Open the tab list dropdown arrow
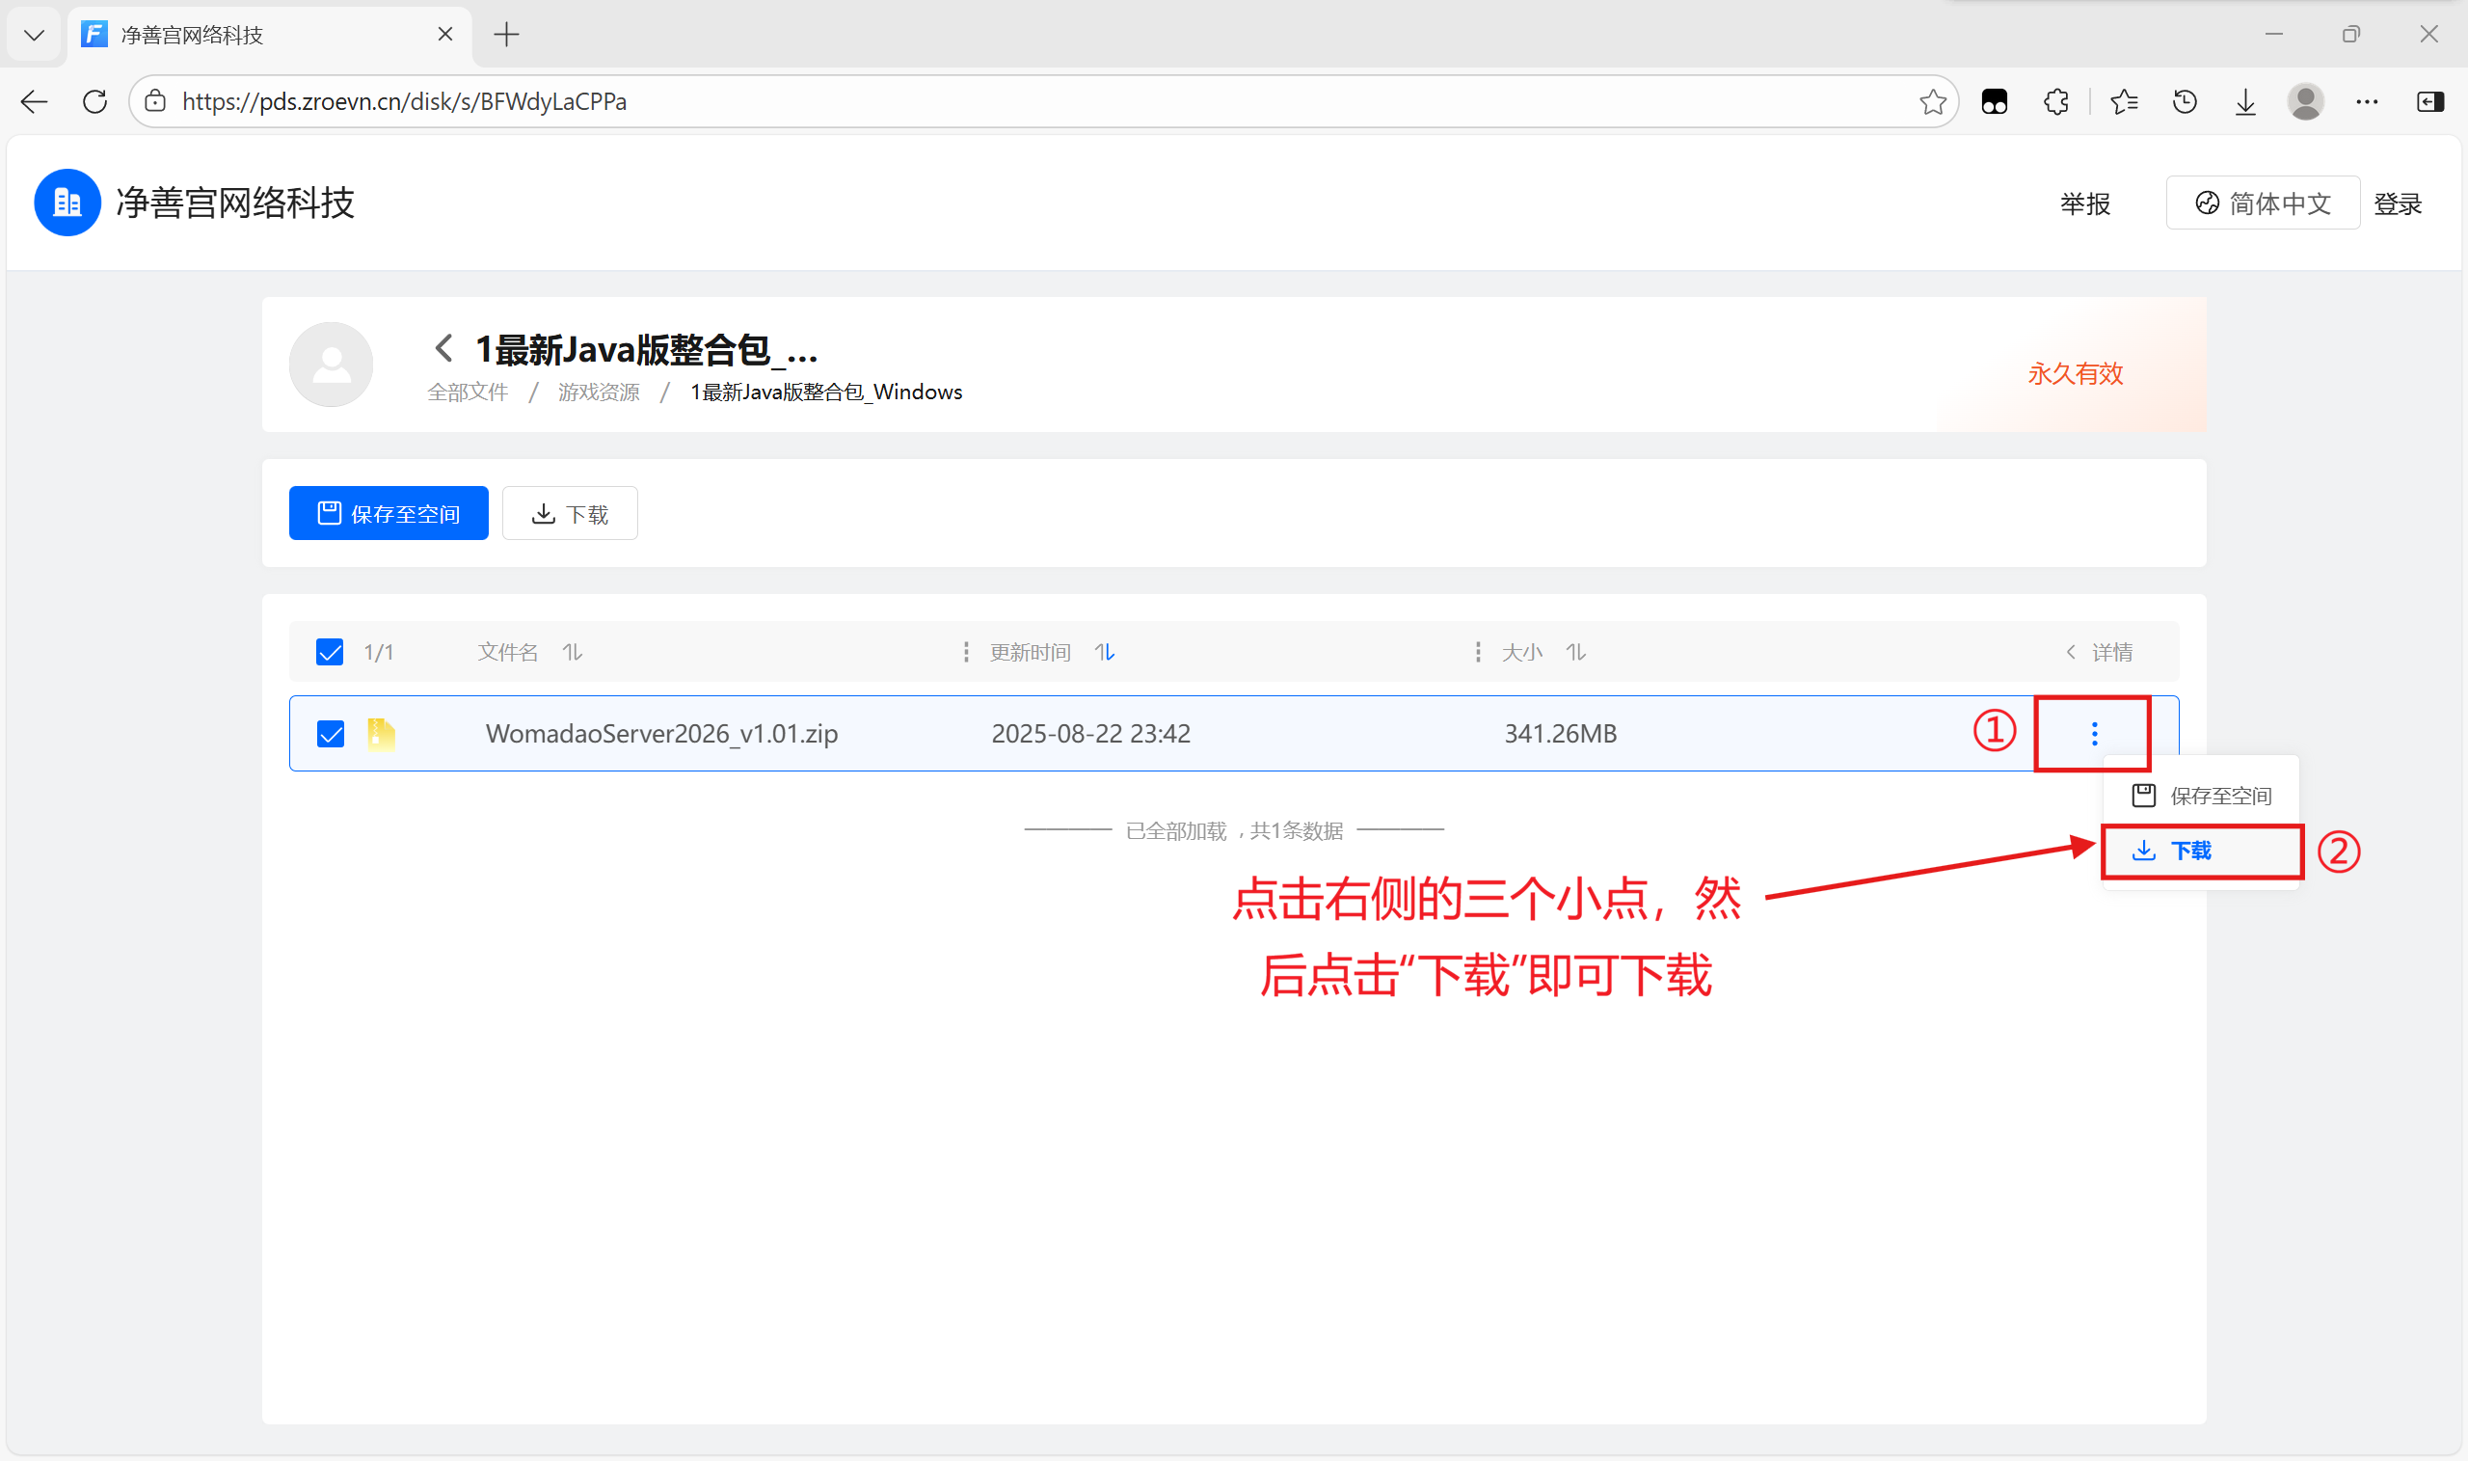The width and height of the screenshot is (2468, 1461). [35, 35]
